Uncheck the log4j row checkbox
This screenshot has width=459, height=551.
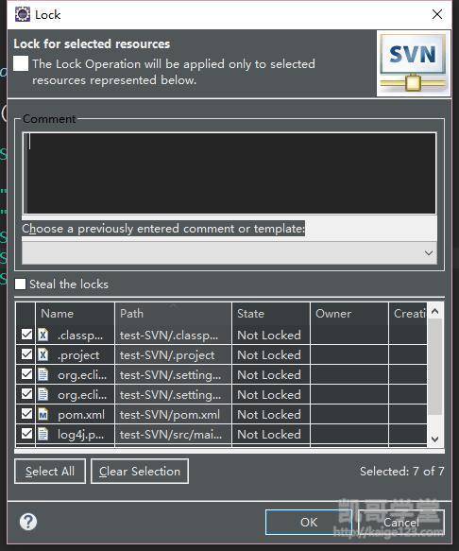(x=26, y=433)
